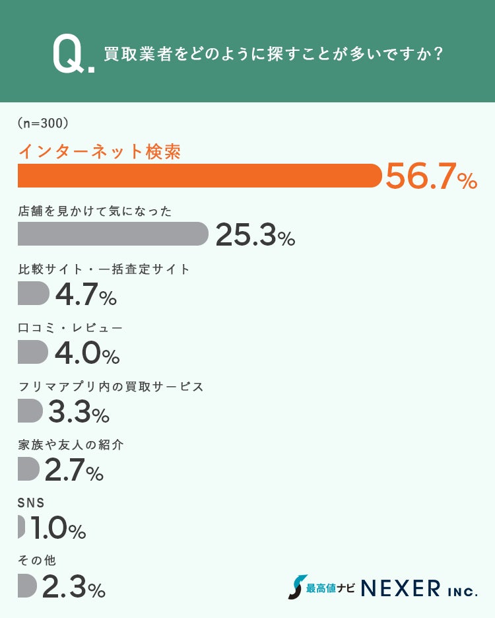Select the 4.0% percentage value

[86, 353]
